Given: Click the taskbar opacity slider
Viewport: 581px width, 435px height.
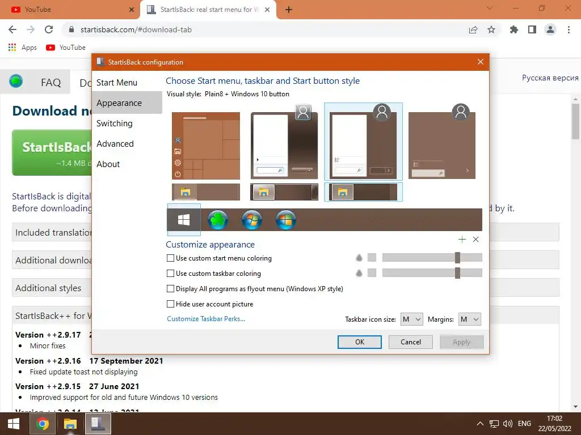Looking at the screenshot, I should point(432,273).
